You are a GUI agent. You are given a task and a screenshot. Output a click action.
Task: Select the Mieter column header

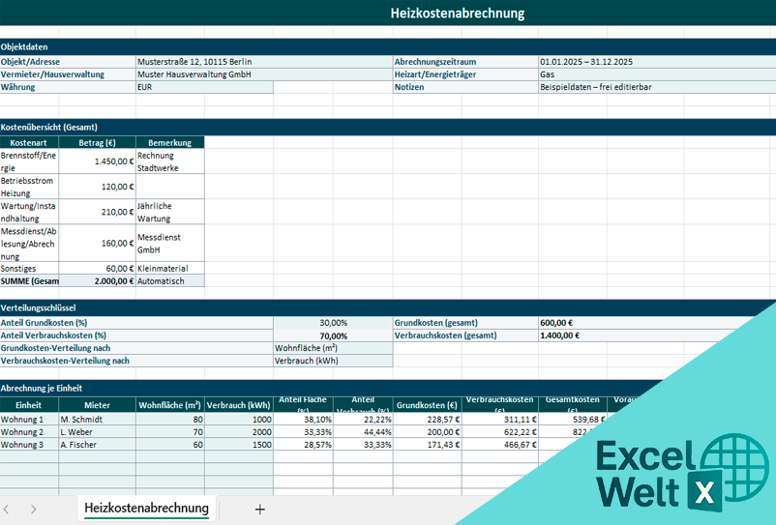coord(97,405)
